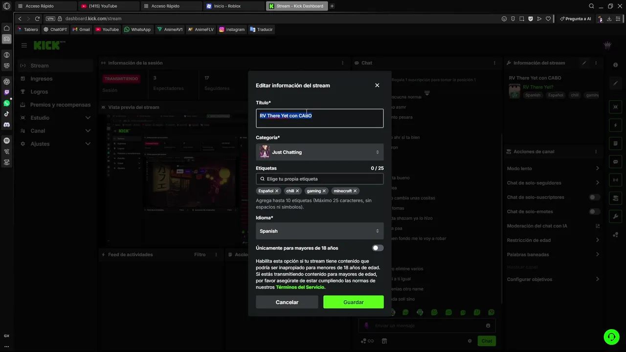The height and width of the screenshot is (352, 626).
Task: Remove the chill tag
Action: pos(297,191)
